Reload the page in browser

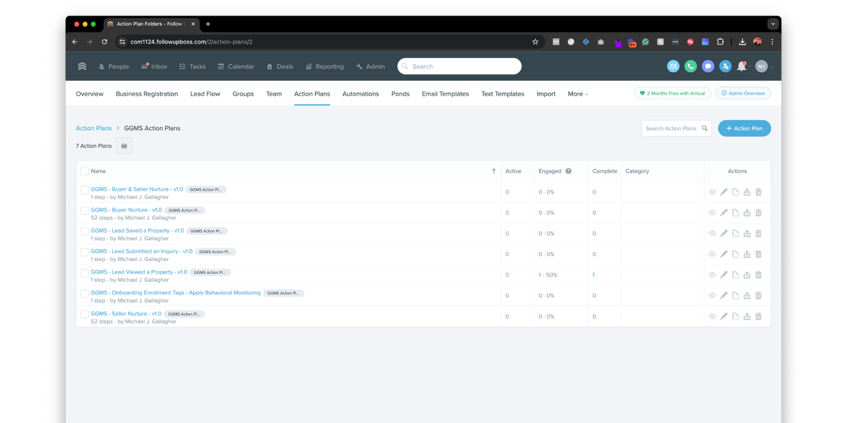[105, 42]
